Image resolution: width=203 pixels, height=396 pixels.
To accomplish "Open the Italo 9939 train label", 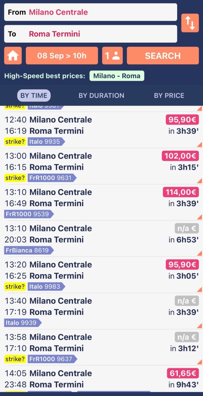I will [x=23, y=323].
